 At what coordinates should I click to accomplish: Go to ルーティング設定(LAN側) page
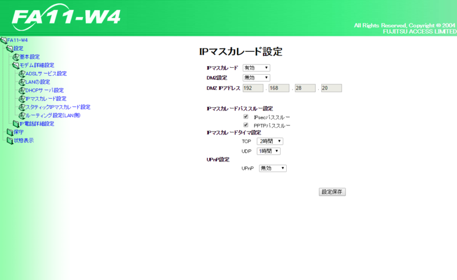pyautogui.click(x=53, y=115)
